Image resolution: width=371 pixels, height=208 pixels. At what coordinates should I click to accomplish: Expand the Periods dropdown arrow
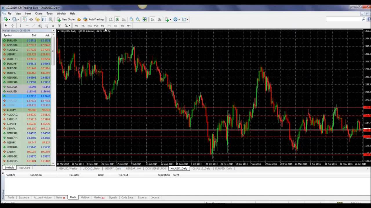pyautogui.click(x=179, y=19)
